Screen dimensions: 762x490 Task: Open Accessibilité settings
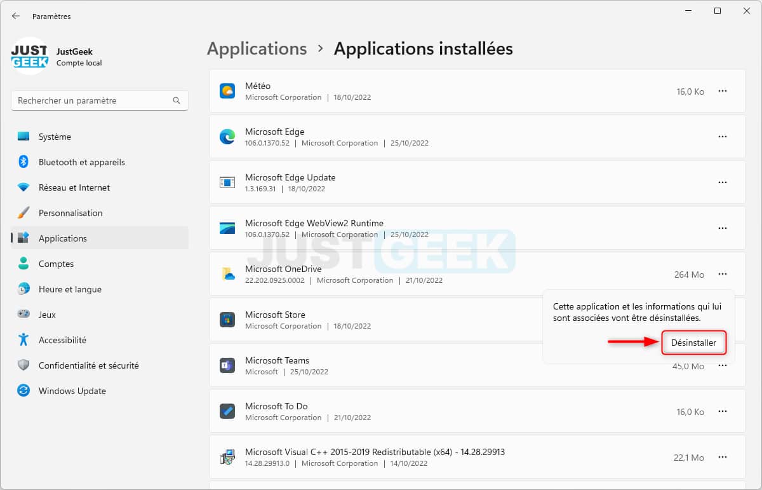[100, 340]
